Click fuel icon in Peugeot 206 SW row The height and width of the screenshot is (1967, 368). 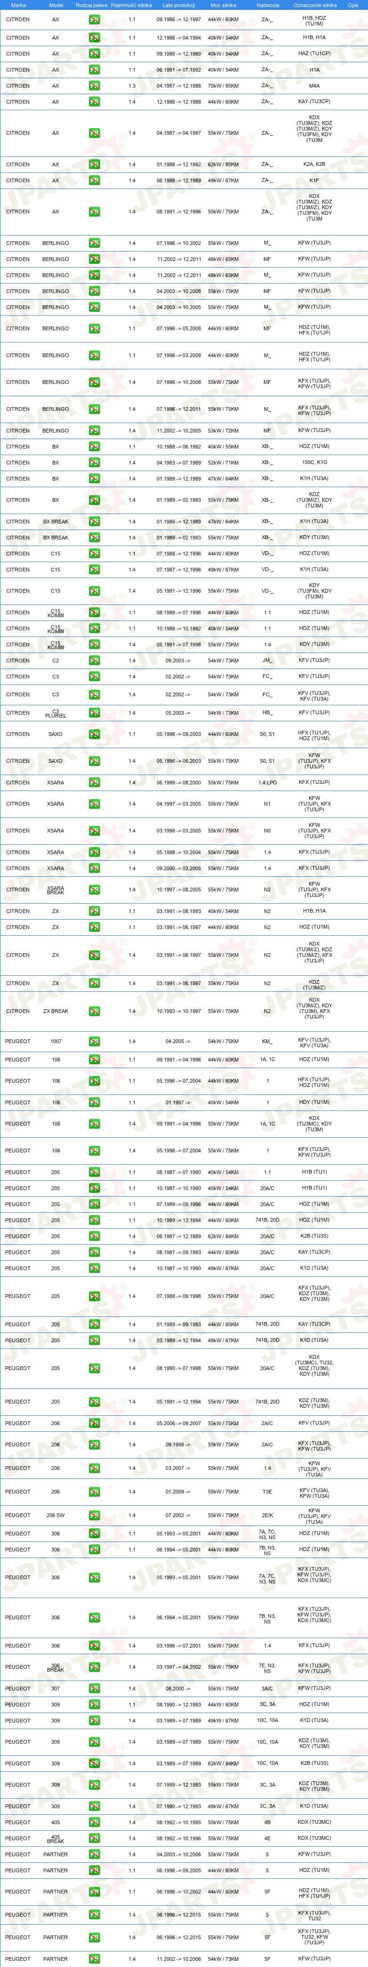click(x=94, y=1516)
